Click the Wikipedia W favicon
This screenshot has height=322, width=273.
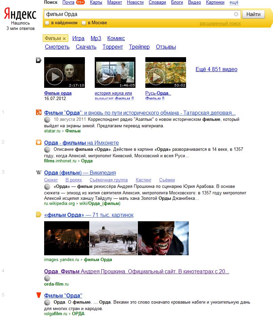coord(39,173)
